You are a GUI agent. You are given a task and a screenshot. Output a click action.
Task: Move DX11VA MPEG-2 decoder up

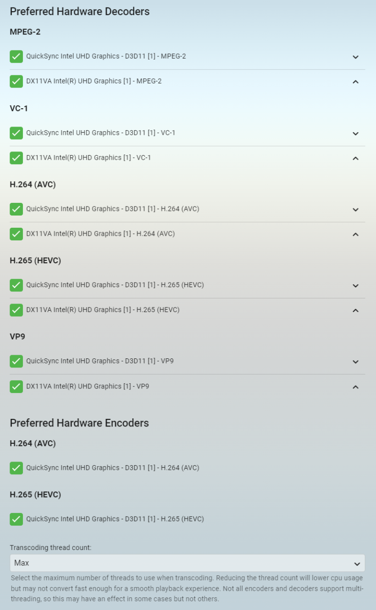[x=356, y=82]
